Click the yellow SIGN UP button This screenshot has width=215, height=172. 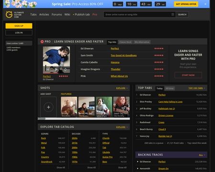tap(19, 26)
